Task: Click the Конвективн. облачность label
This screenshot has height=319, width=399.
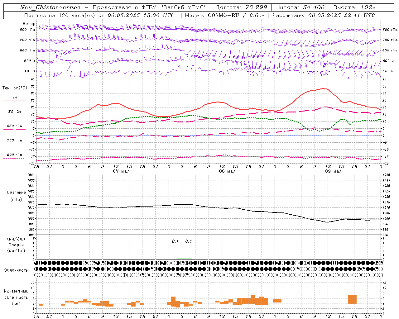Action: pos(16,294)
